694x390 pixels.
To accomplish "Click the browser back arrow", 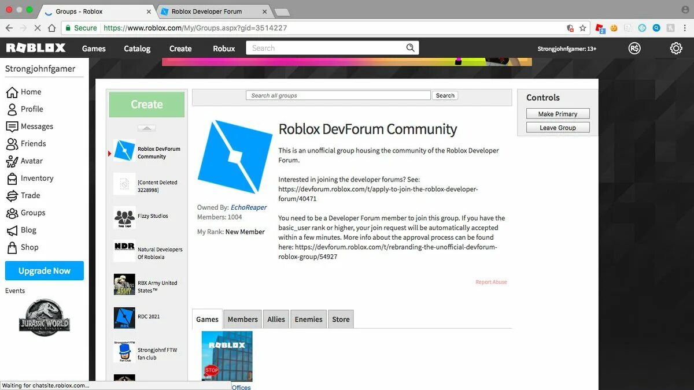I will [x=9, y=28].
